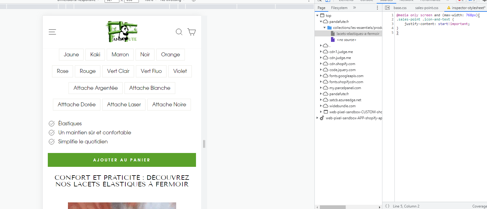Viewport: 487px width, 209px height.
Task: Expand the cdn.shopify.com domain
Action: [321, 64]
